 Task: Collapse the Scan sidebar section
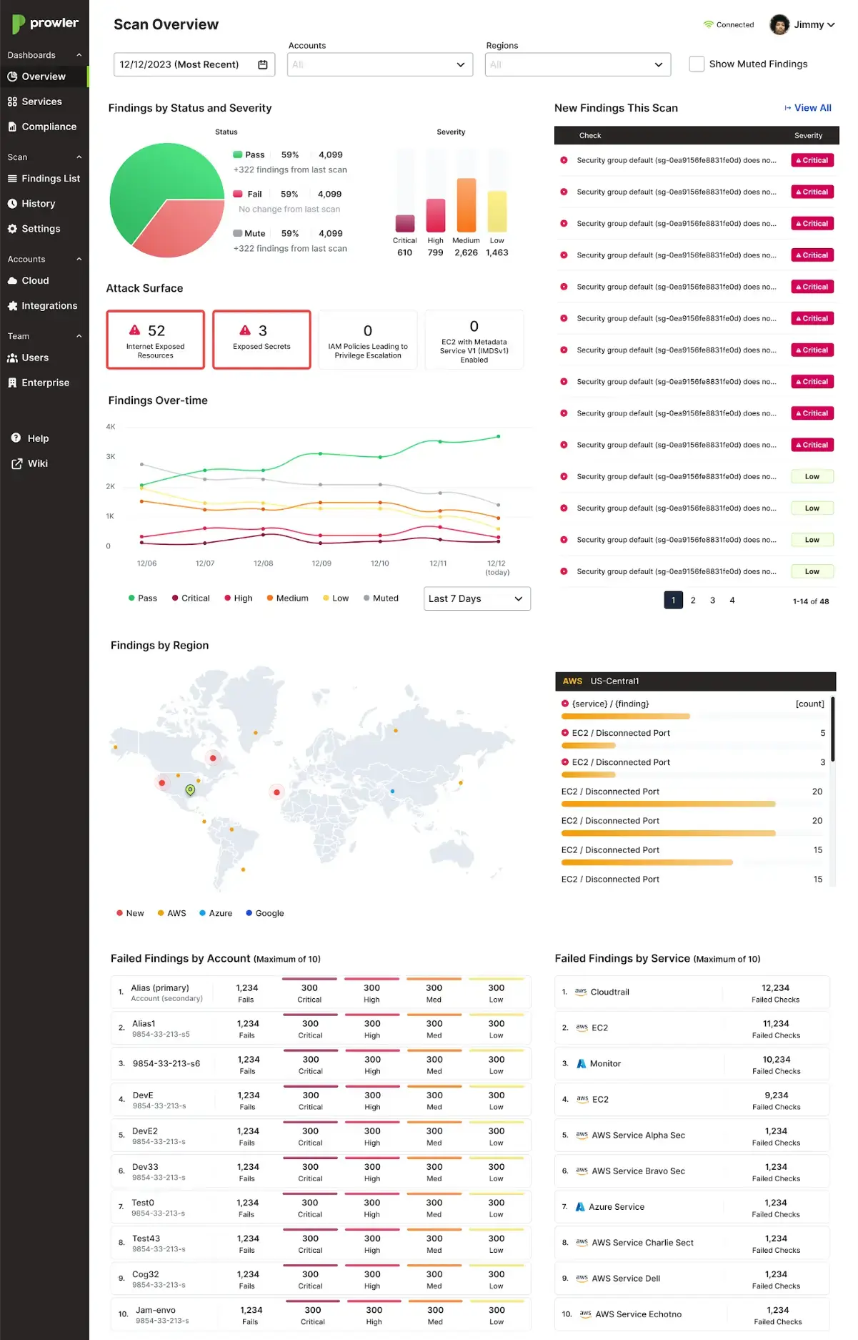tap(79, 157)
